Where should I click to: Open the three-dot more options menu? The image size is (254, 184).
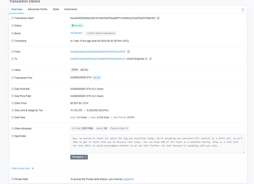coord(243,9)
